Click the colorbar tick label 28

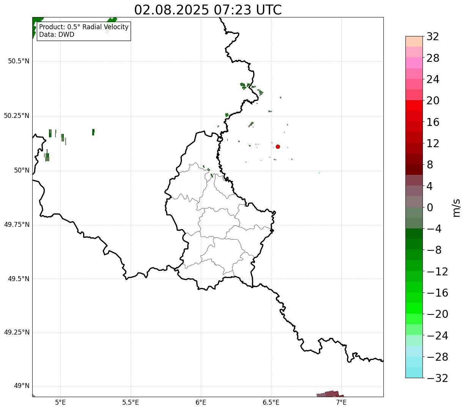coord(433,58)
